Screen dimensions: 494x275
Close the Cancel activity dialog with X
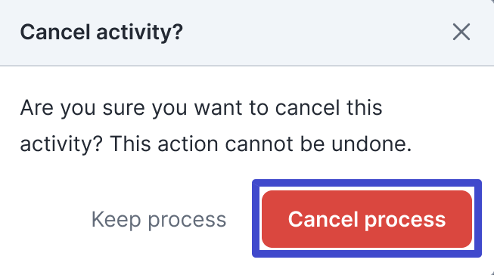pyautogui.click(x=461, y=32)
